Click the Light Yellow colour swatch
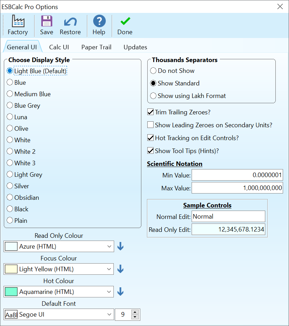Image resolution: width=289 pixels, height=326 pixels. tap(11, 269)
